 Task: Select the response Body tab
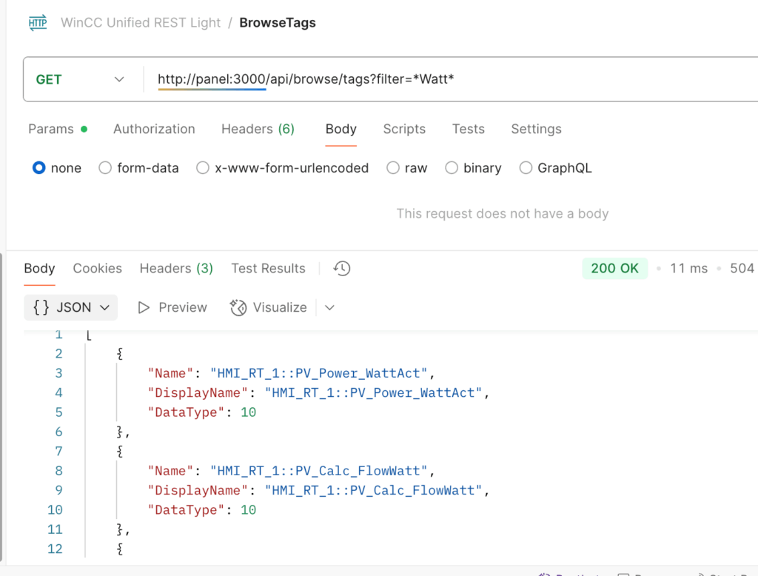click(40, 269)
